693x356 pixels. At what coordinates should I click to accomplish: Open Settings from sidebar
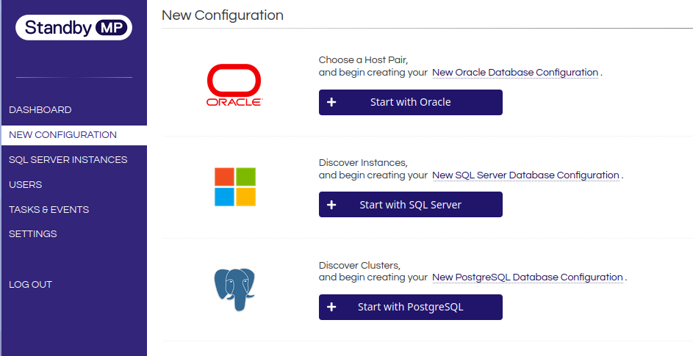[33, 234]
